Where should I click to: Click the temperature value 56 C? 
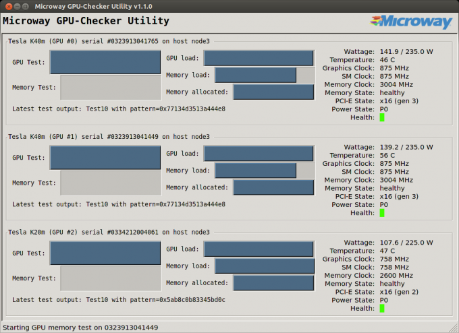[387, 156]
